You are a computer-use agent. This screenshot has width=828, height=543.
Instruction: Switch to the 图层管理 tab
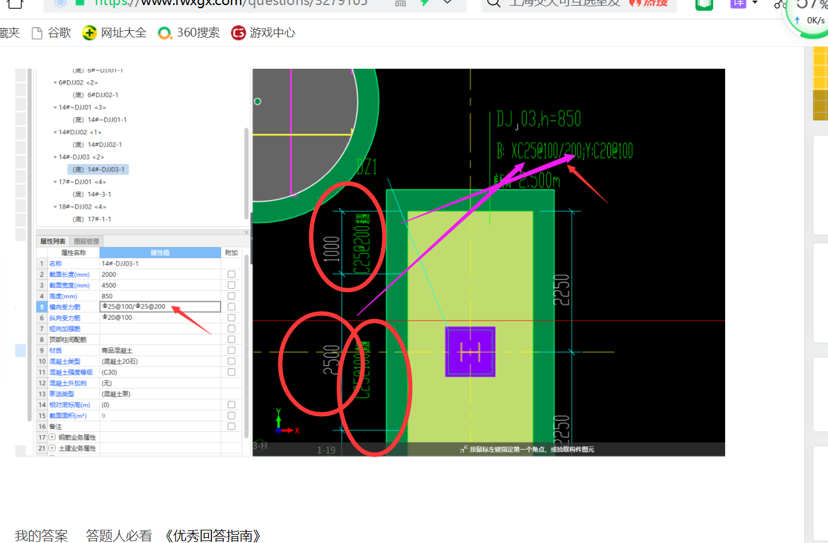click(86, 242)
